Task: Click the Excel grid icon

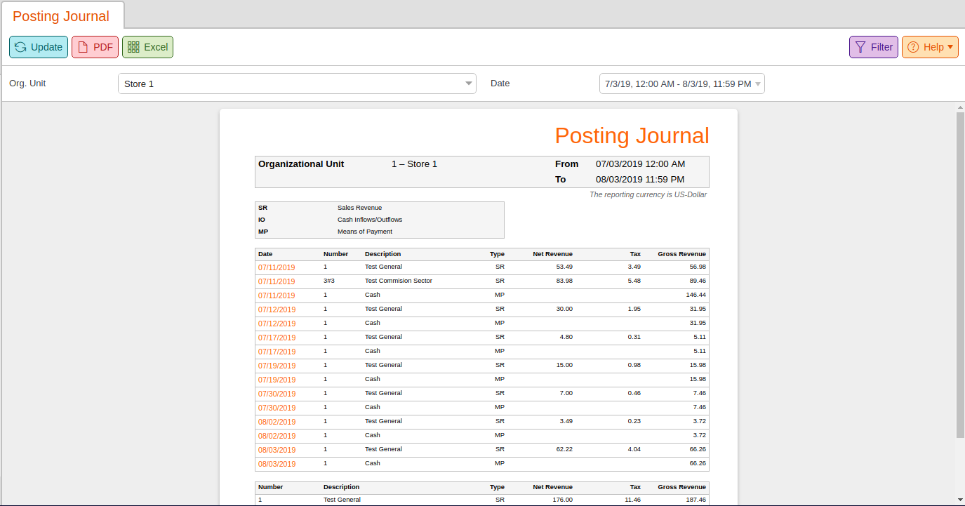Action: [133, 47]
